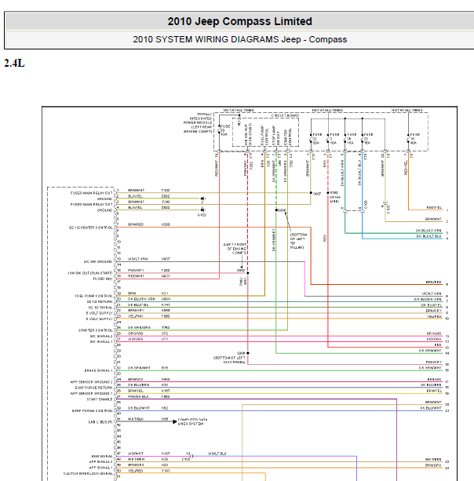Screen dimensions: 474x481
Task: Click the 'EVAP PURGE RETURN' pin label
Action: point(93,388)
